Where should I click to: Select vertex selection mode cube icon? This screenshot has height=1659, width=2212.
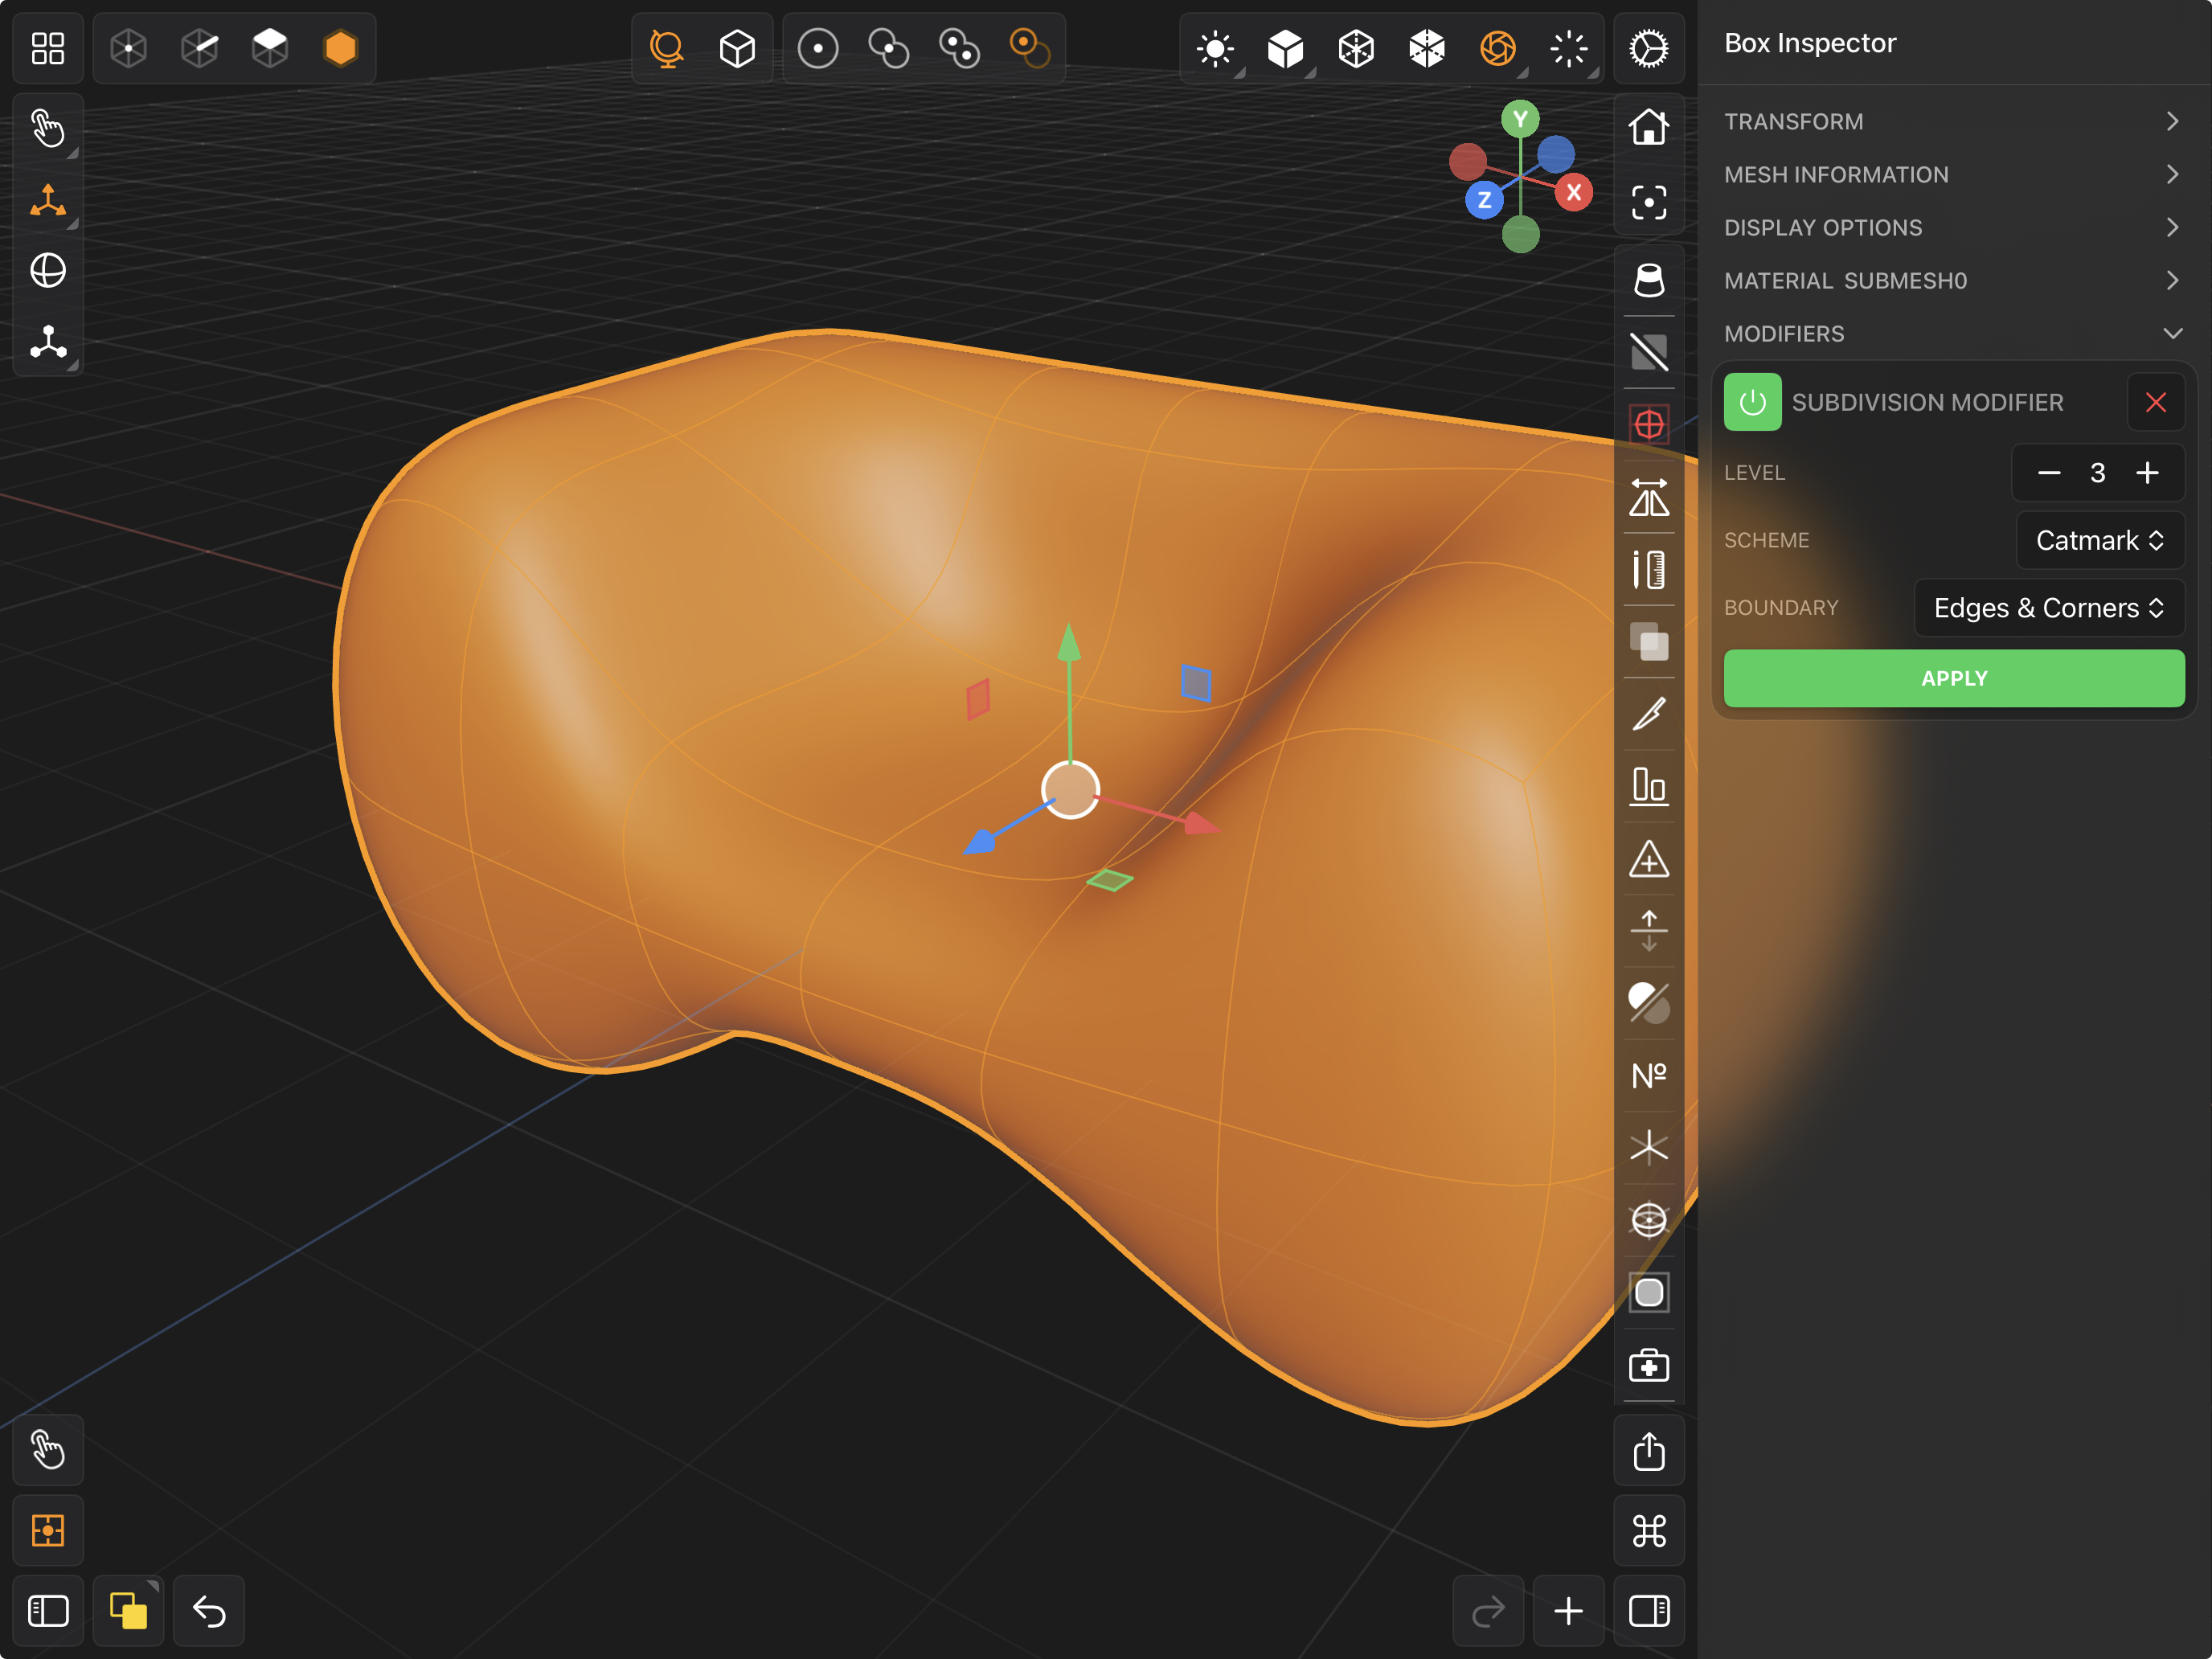pyautogui.click(x=129, y=48)
